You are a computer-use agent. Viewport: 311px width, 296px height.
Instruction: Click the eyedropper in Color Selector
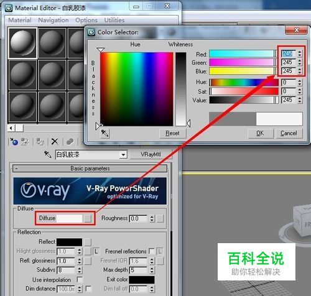105,133
